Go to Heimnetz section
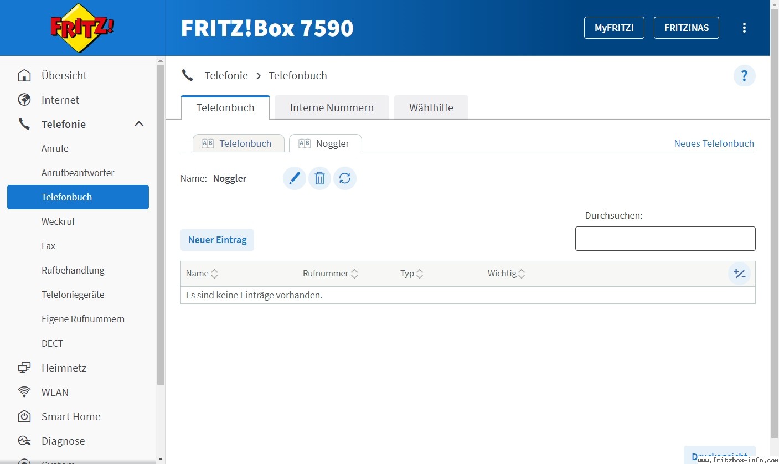The width and height of the screenshot is (779, 464). click(x=64, y=368)
